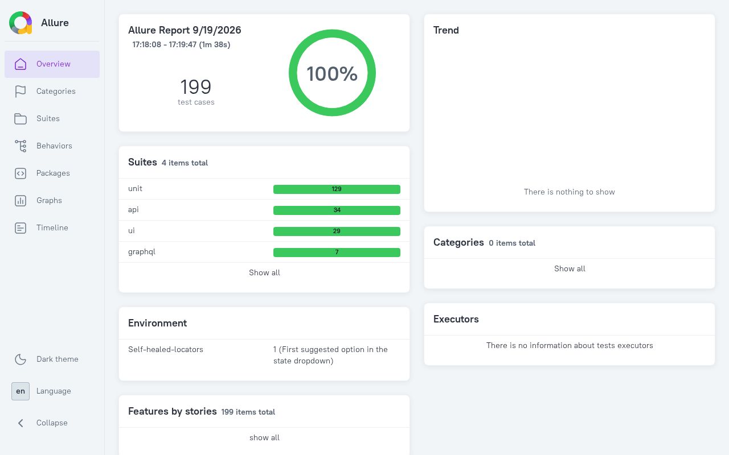Image resolution: width=729 pixels, height=455 pixels.
Task: Click the graphql green bar showing 7
Action: click(x=337, y=253)
